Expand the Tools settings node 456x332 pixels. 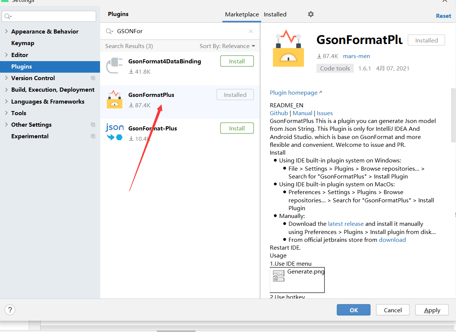[6, 113]
